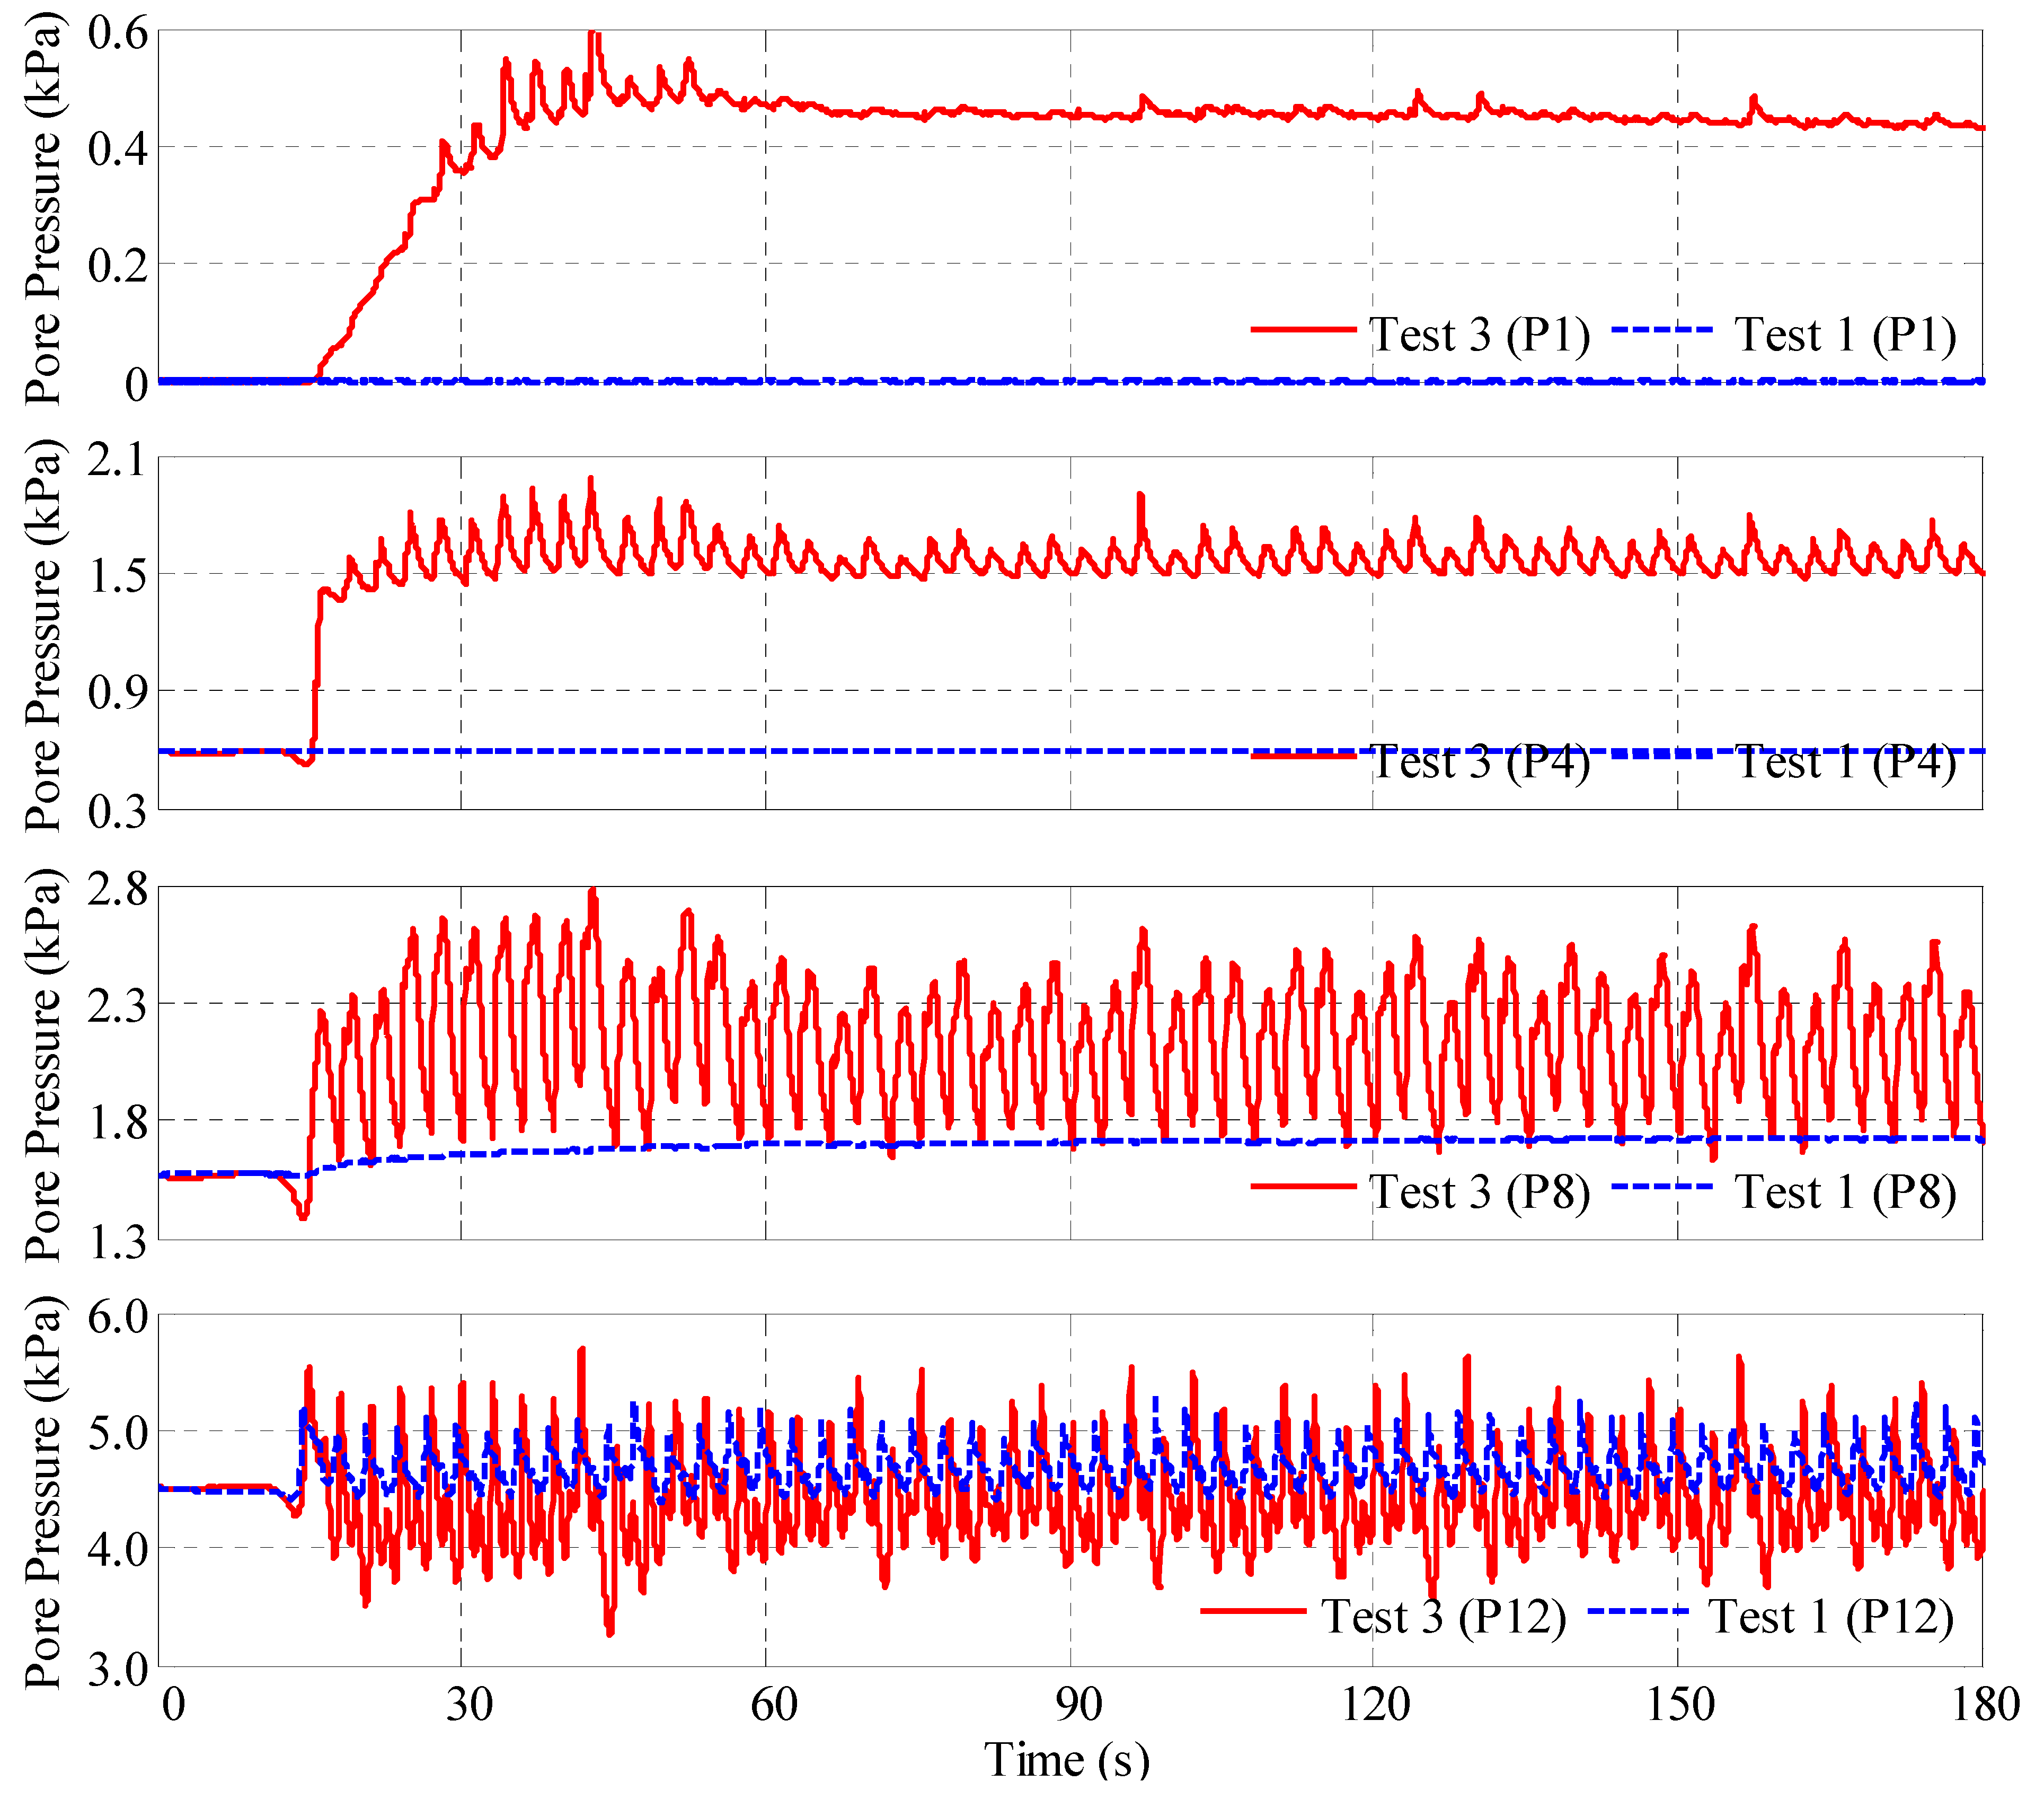Image resolution: width=2044 pixels, height=1799 pixels.
Task: Click the 'Test 3 (P12)' legend label
Action: point(1443,1616)
